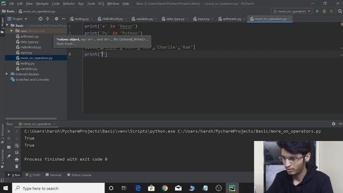The image size is (343, 193).
Task: Click scroll to end icon in Run panel
Action: (x=17, y=152)
